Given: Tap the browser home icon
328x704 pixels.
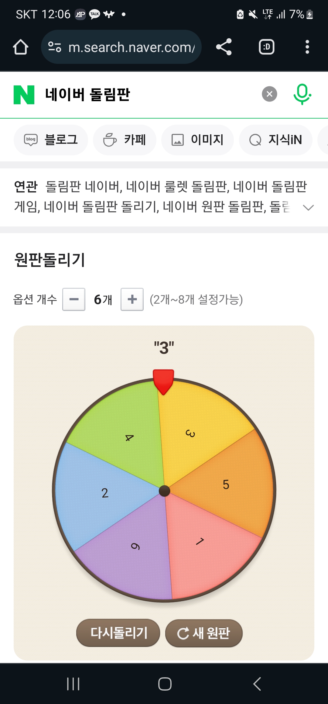Looking at the screenshot, I should [21, 47].
